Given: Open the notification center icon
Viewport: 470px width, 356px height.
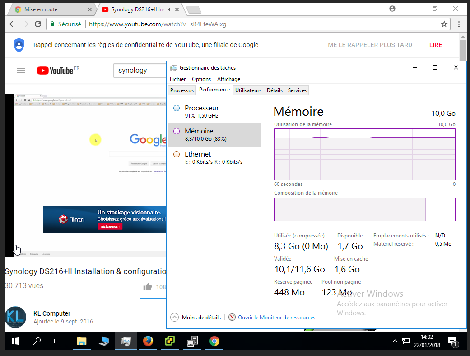Looking at the screenshot, I should [x=452, y=341].
